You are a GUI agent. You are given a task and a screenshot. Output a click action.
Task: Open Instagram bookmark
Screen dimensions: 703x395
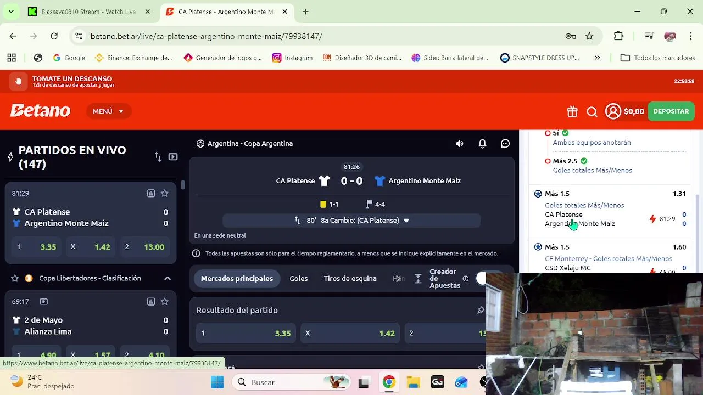point(292,58)
